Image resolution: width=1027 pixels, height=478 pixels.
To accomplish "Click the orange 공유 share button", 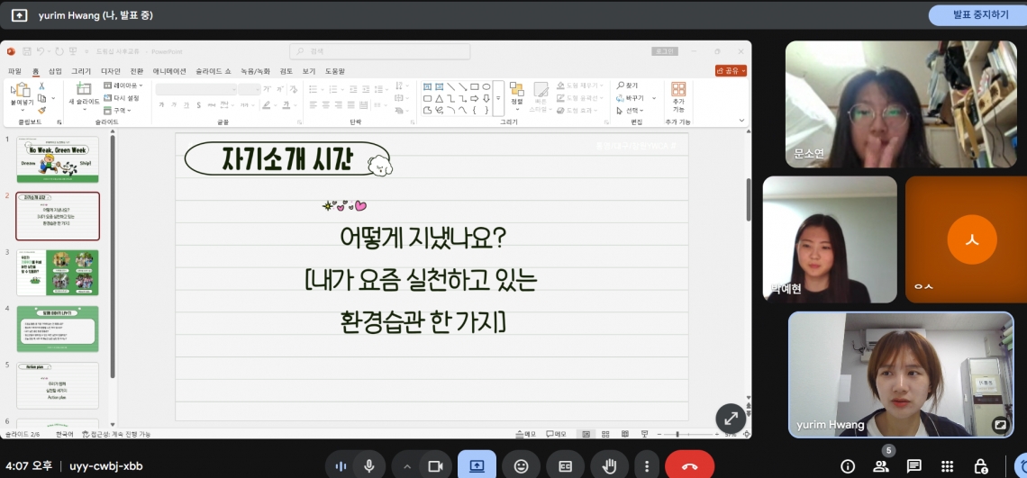I will 731,71.
